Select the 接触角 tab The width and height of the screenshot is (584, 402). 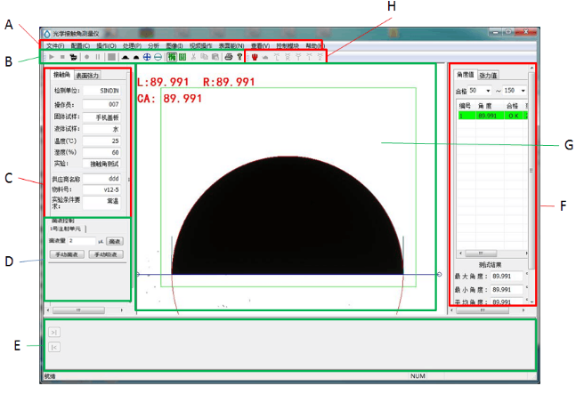61,75
